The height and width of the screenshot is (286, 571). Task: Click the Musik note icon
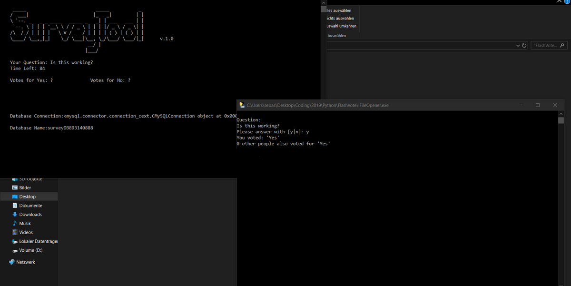(15, 223)
